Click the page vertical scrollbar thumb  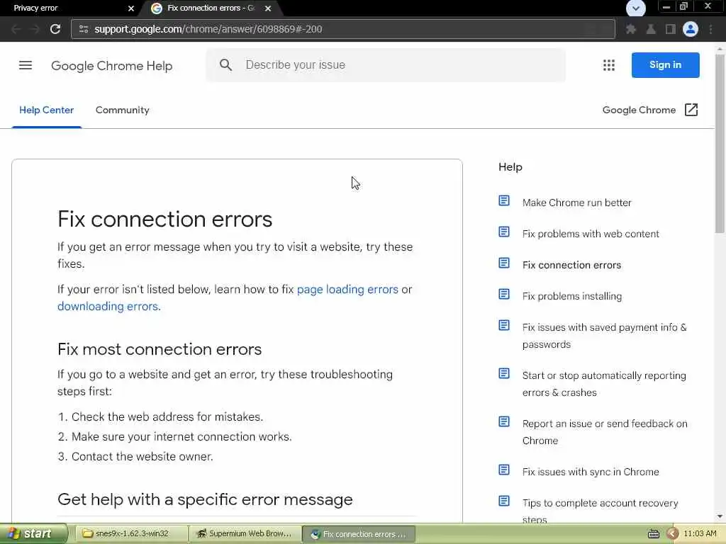pyautogui.click(x=720, y=143)
